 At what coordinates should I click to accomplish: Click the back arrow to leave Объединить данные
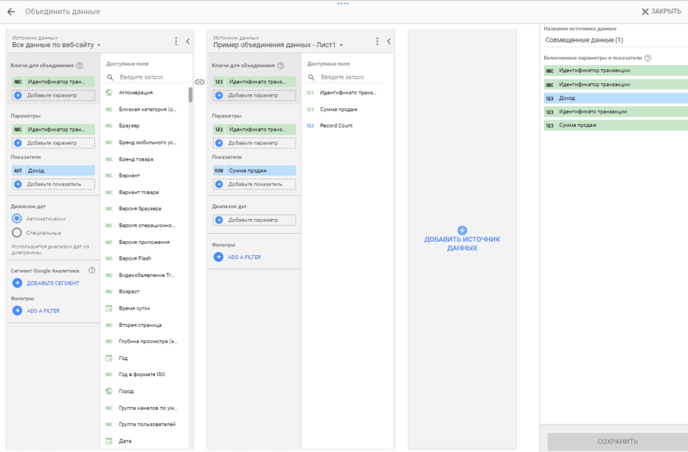click(11, 11)
